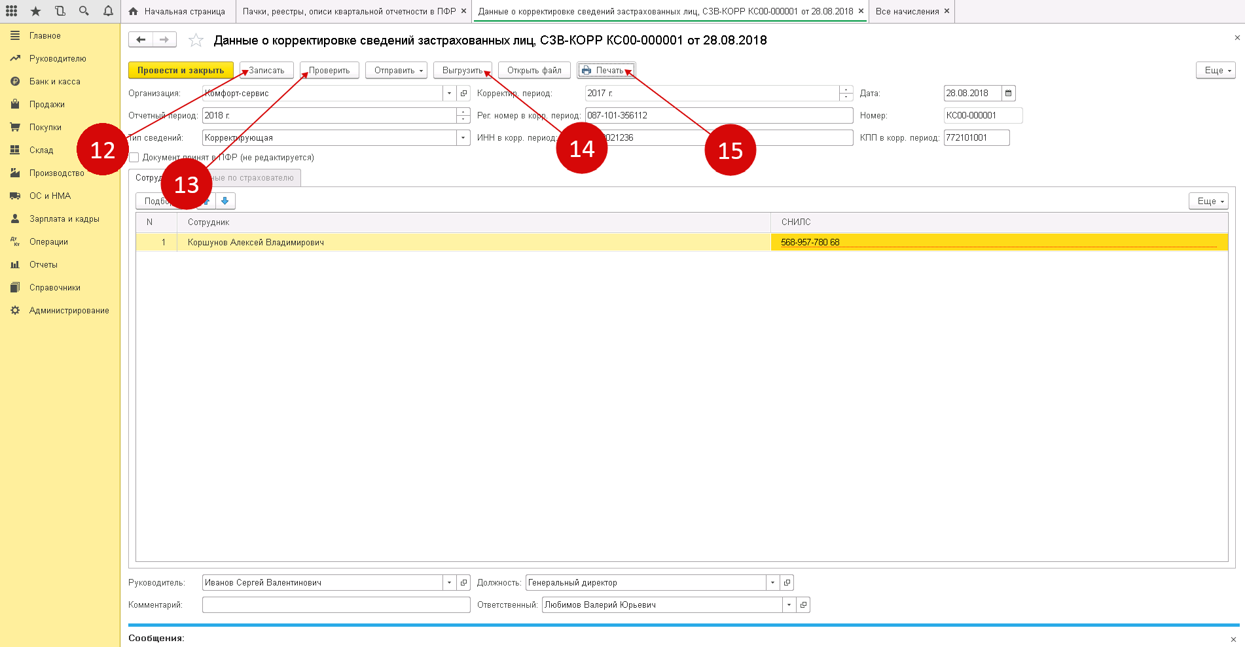
Task: Open Отправить dropdown button
Action: point(396,70)
